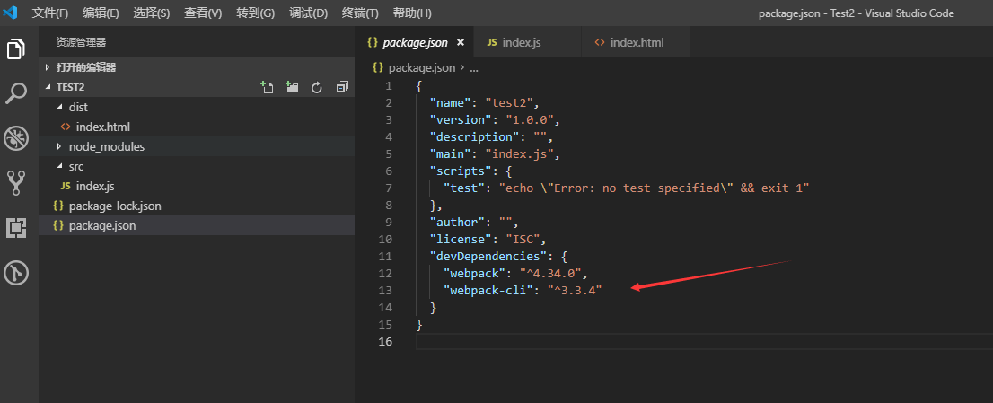The width and height of the screenshot is (993, 403).
Task: Click line number 11 in gutter
Action: (385, 256)
